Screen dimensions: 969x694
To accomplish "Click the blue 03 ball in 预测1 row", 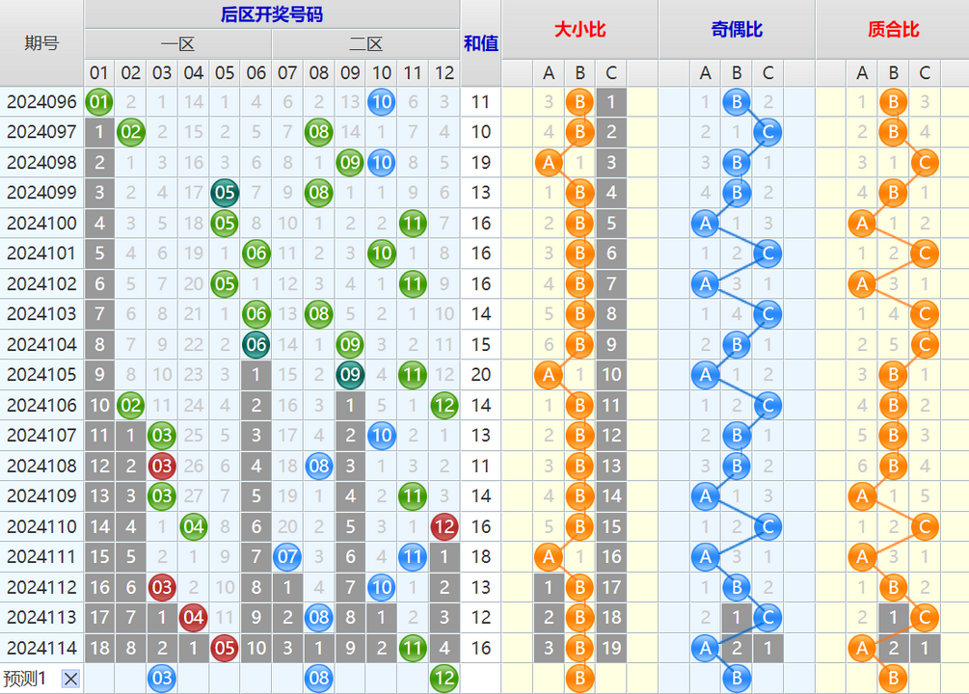I will (x=162, y=679).
